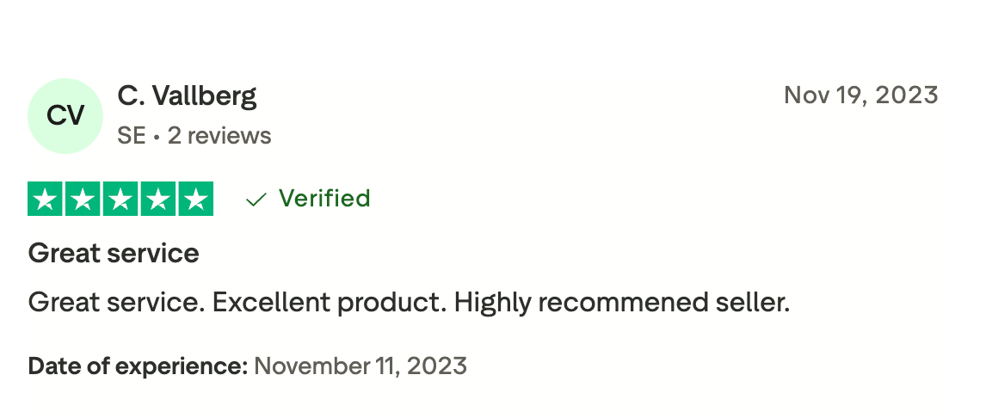
Task: Click the first rating star
Action: 46,200
